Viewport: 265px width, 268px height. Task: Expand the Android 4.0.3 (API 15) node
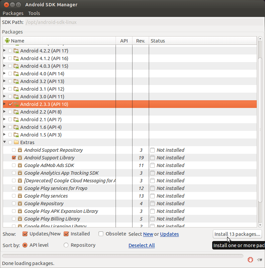[4, 66]
